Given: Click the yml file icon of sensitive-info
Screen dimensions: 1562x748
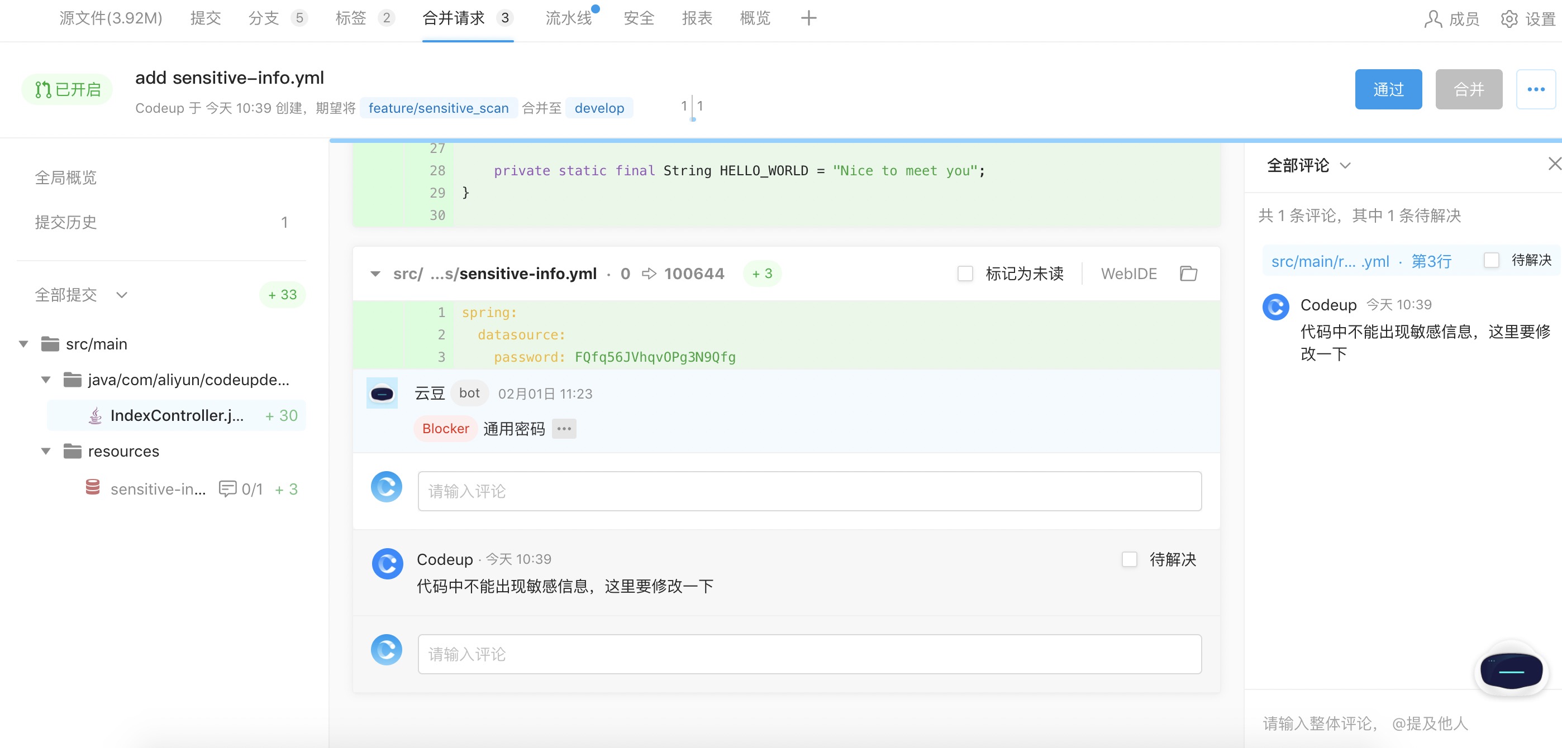Looking at the screenshot, I should point(93,487).
